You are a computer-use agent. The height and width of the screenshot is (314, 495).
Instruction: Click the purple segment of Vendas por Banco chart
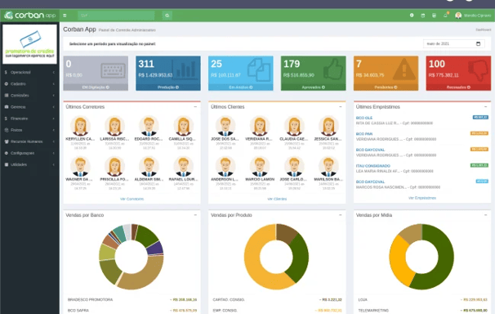(x=155, y=249)
